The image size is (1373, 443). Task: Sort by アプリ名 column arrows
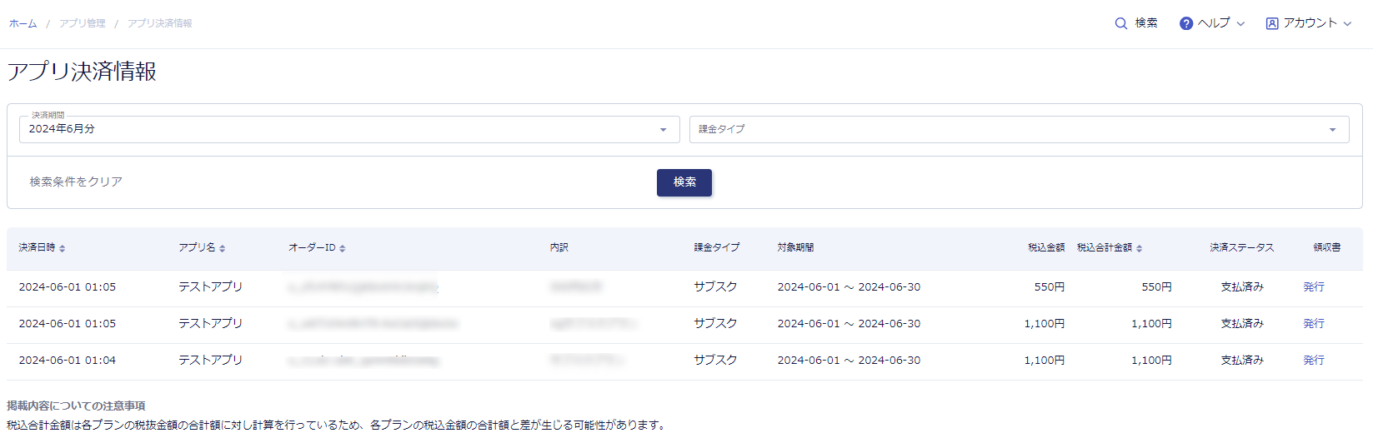223,248
